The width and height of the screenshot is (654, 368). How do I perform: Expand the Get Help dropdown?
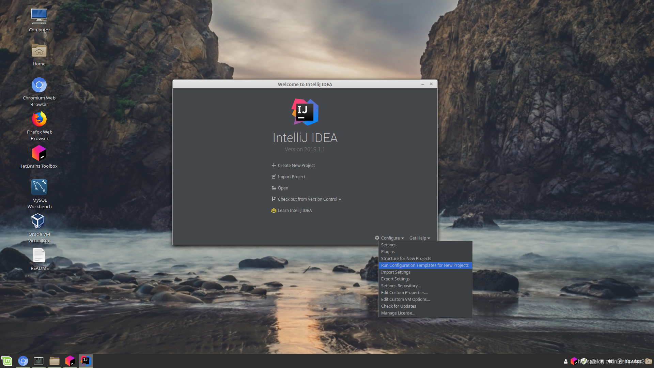(x=420, y=238)
